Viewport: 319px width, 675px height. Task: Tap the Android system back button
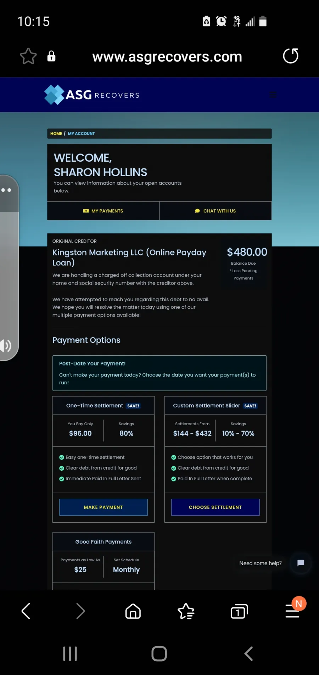[248, 654]
